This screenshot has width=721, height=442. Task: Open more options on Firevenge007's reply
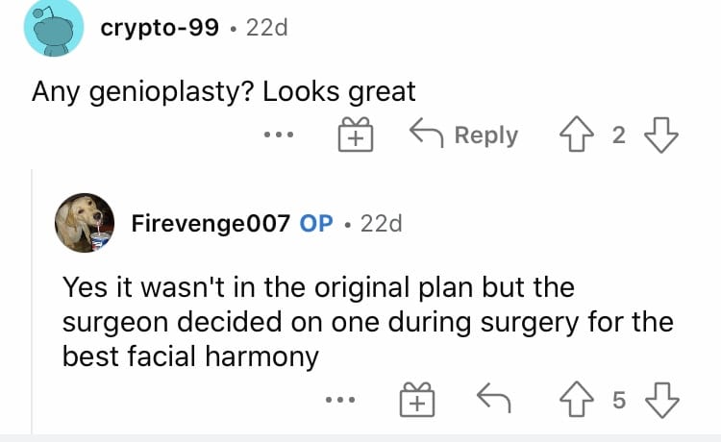pos(340,400)
